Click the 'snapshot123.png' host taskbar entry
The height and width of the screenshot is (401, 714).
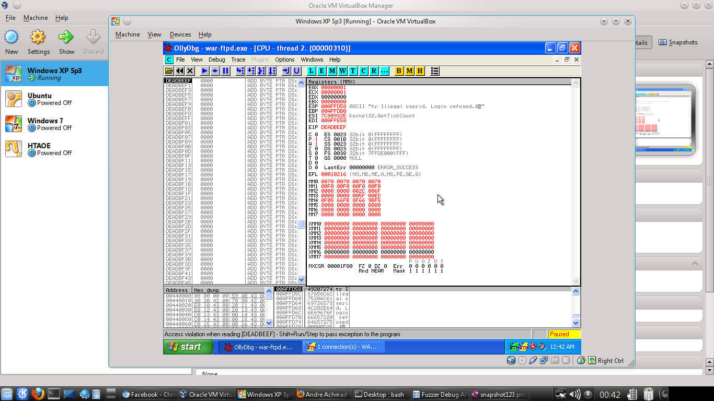[x=499, y=394]
